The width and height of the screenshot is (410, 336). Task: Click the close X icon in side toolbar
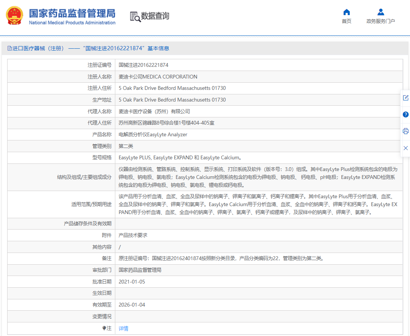coord(405,148)
